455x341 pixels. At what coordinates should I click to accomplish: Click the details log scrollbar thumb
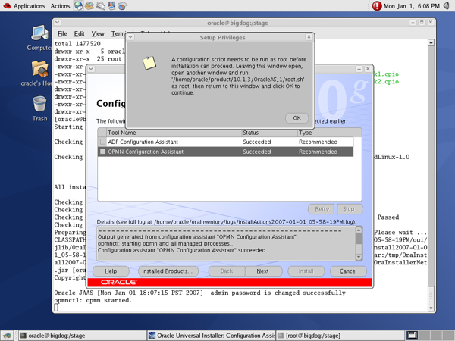[x=359, y=239]
